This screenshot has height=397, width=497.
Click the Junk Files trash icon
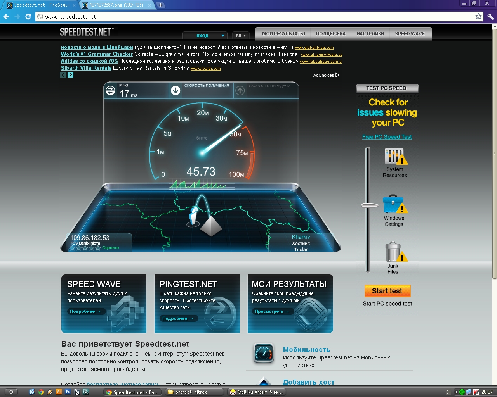tap(396, 252)
